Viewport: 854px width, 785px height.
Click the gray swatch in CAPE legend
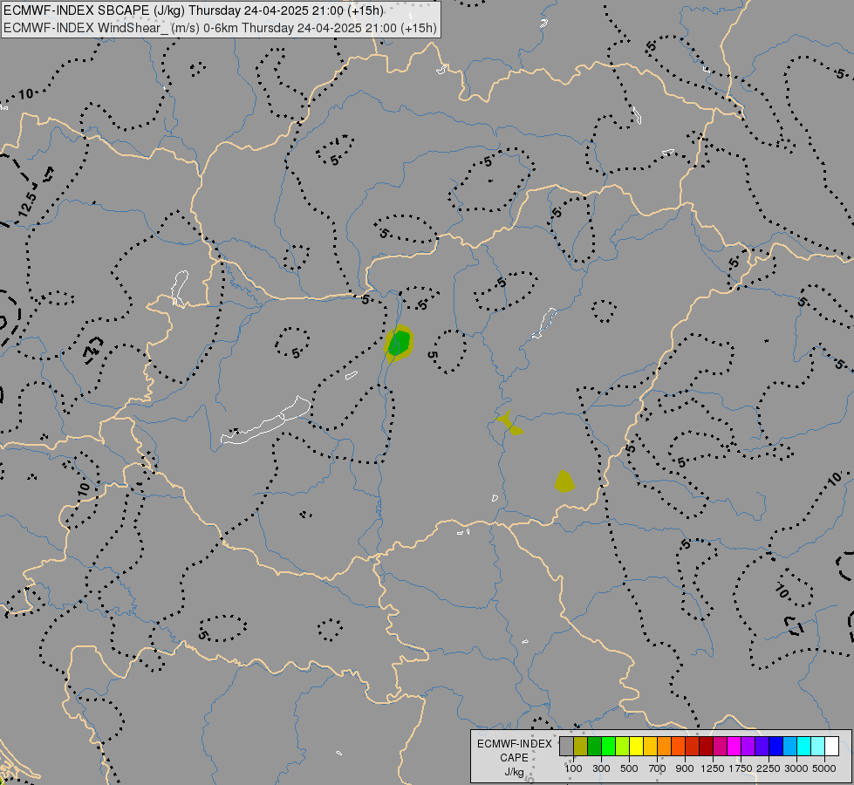566,746
